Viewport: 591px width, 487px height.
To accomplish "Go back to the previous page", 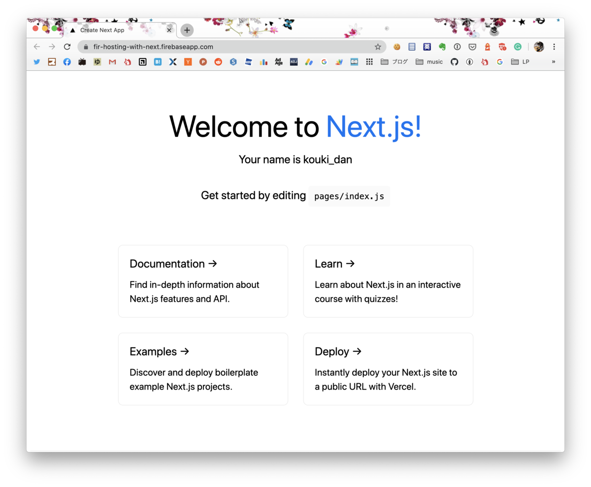I will tap(37, 47).
